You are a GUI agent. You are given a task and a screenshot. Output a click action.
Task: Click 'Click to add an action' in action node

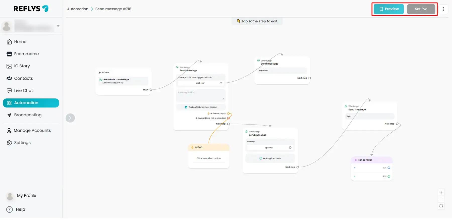[x=208, y=158]
